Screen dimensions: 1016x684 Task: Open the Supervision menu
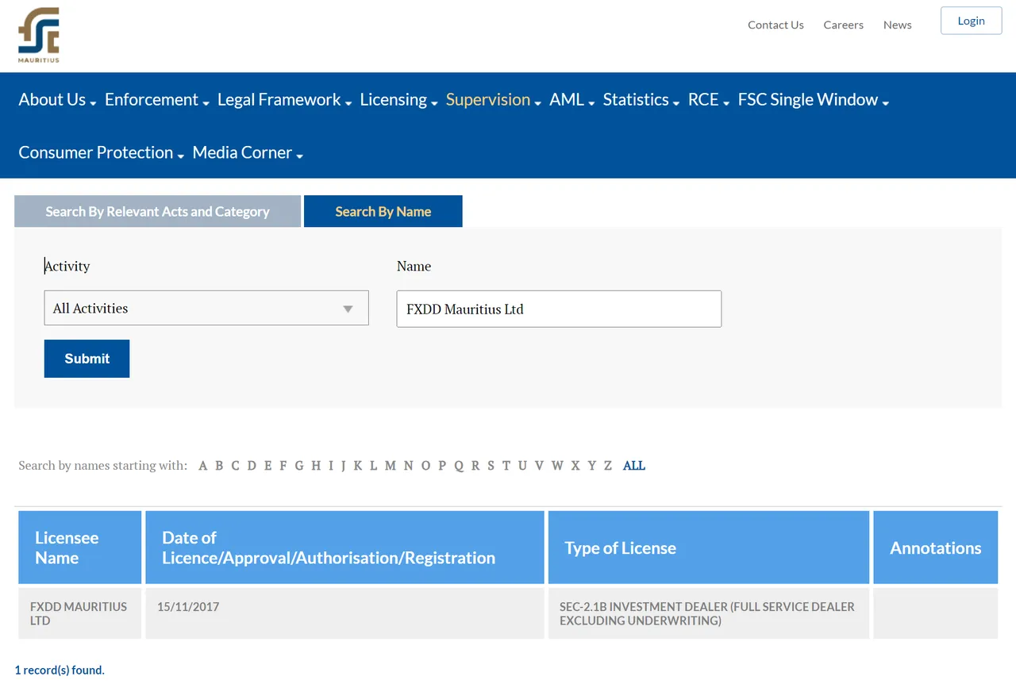click(x=493, y=99)
